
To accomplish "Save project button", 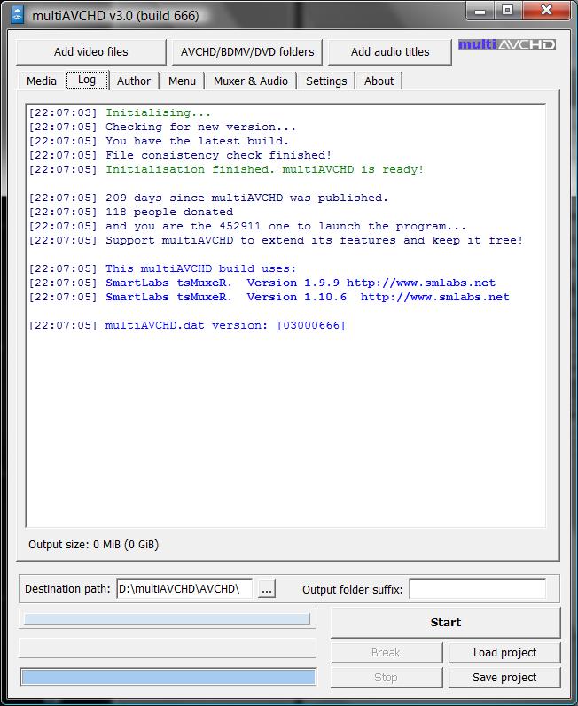I will (504, 677).
